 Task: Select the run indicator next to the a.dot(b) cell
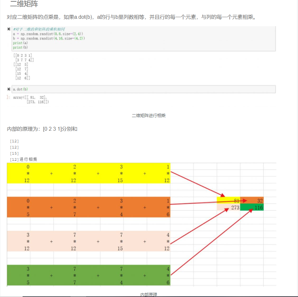point(8,89)
